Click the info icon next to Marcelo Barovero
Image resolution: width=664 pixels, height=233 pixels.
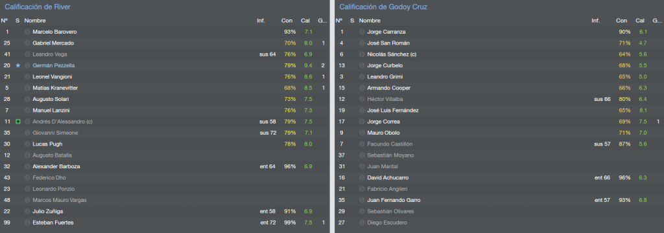coord(27,32)
